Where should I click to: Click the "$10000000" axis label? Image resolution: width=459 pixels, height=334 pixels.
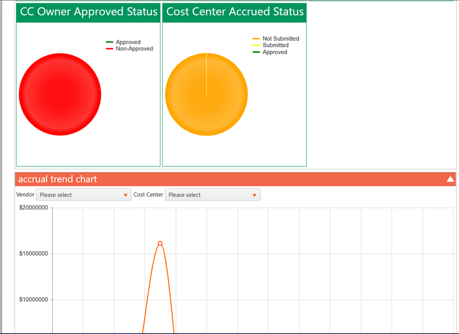click(34, 300)
